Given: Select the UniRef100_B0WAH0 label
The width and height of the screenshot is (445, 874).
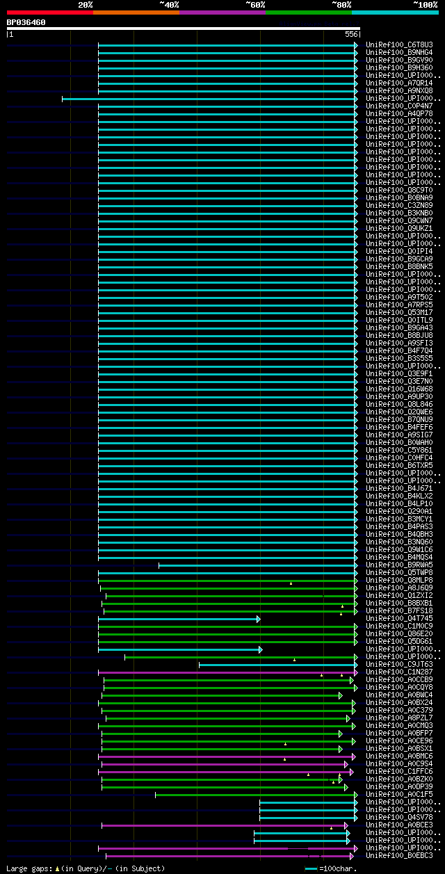Looking at the screenshot, I should coord(399,442).
